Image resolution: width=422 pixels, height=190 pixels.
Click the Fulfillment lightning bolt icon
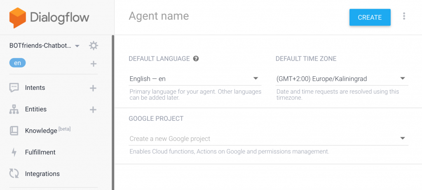point(14,152)
